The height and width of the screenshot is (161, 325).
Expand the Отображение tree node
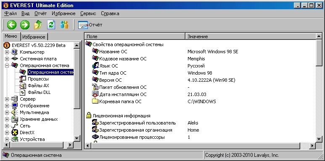(7, 106)
